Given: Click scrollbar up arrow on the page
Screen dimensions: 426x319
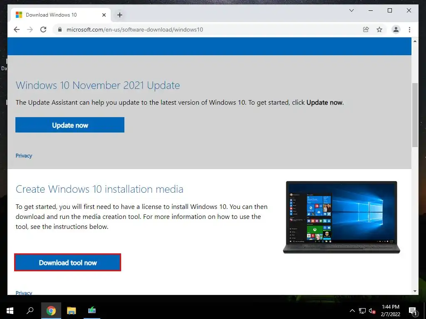Looking at the screenshot, I should [x=415, y=41].
